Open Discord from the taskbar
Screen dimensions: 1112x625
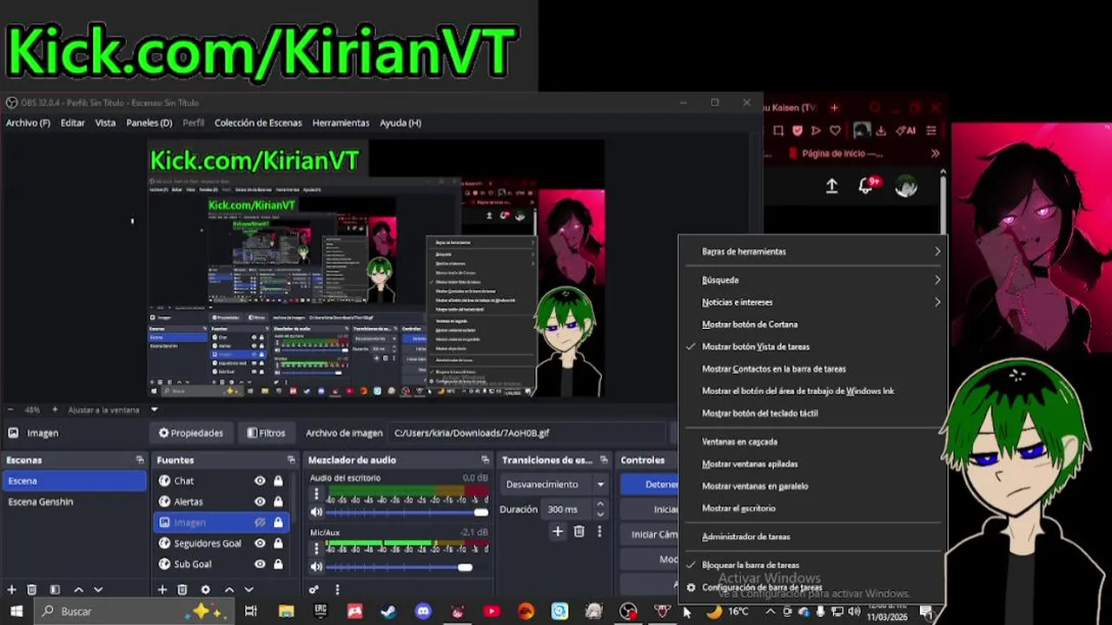(423, 611)
